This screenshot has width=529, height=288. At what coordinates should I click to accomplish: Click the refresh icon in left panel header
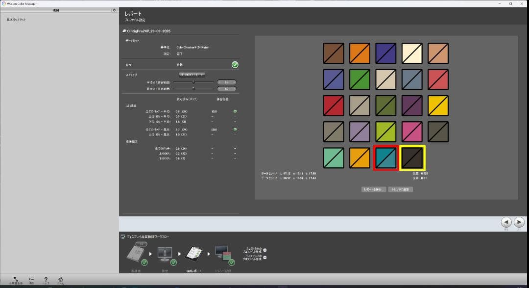pyautogui.click(x=114, y=10)
